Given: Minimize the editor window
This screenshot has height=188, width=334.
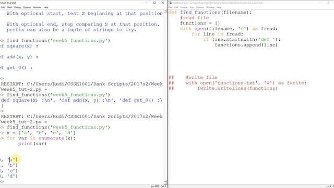Looking at the screenshot, I should 319,3.
